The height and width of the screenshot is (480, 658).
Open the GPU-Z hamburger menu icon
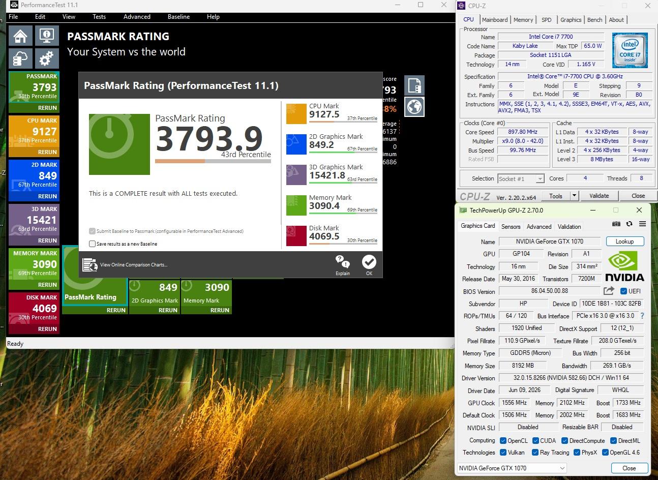(x=642, y=224)
